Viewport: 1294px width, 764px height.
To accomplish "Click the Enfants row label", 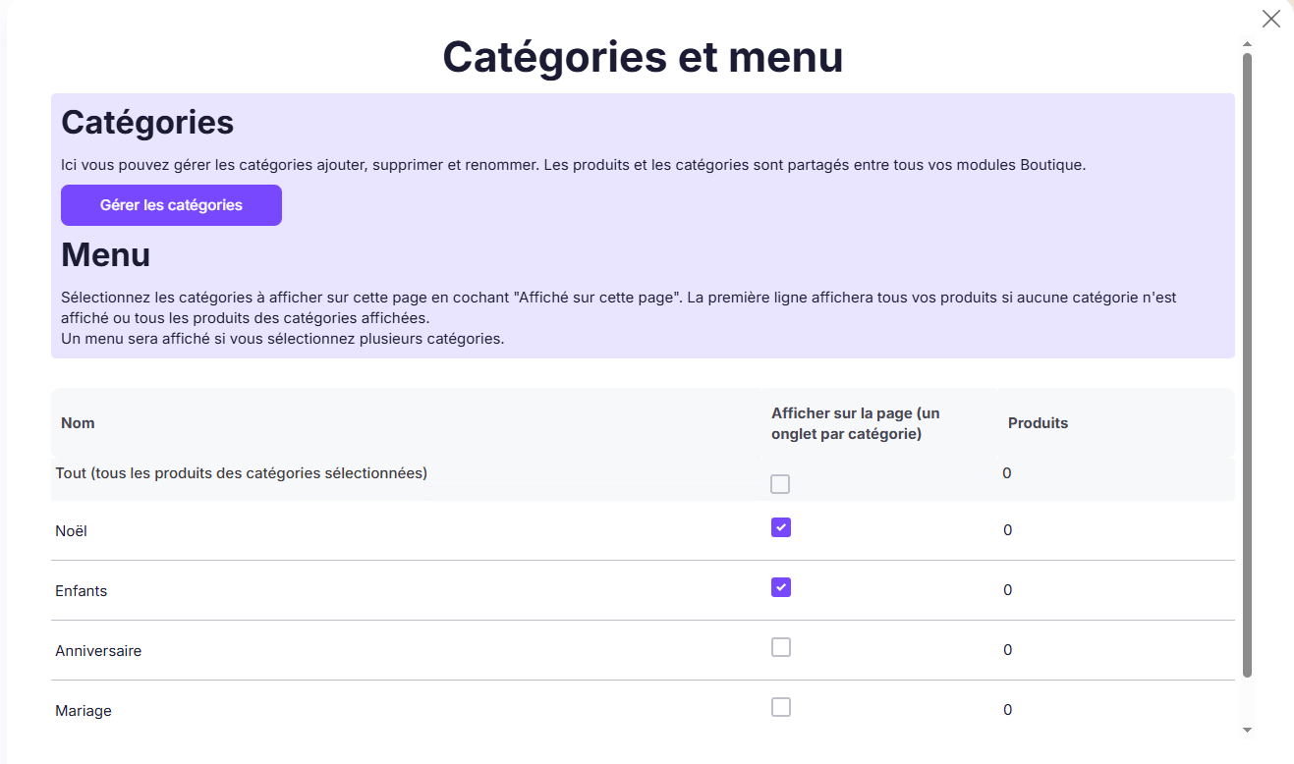I will [81, 590].
